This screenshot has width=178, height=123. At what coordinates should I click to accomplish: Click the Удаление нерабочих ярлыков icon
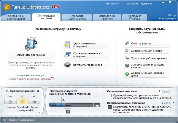pos(127,58)
